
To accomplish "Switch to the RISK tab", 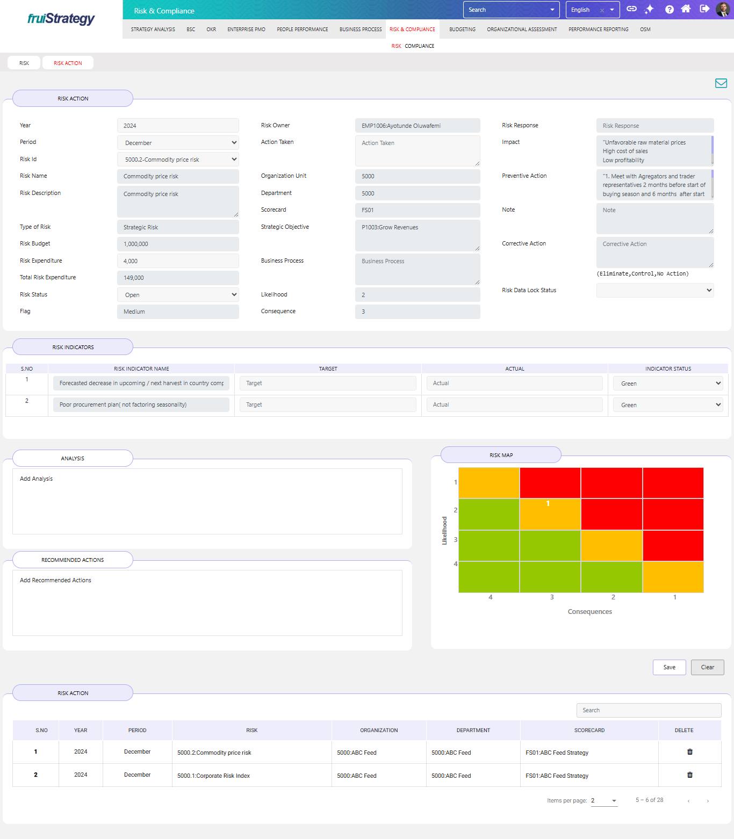I will coord(24,63).
